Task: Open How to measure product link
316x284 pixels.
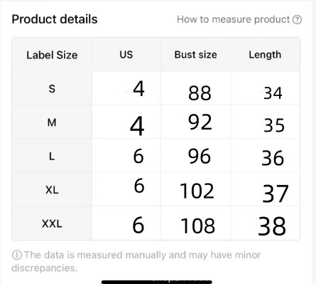Action: [239, 19]
